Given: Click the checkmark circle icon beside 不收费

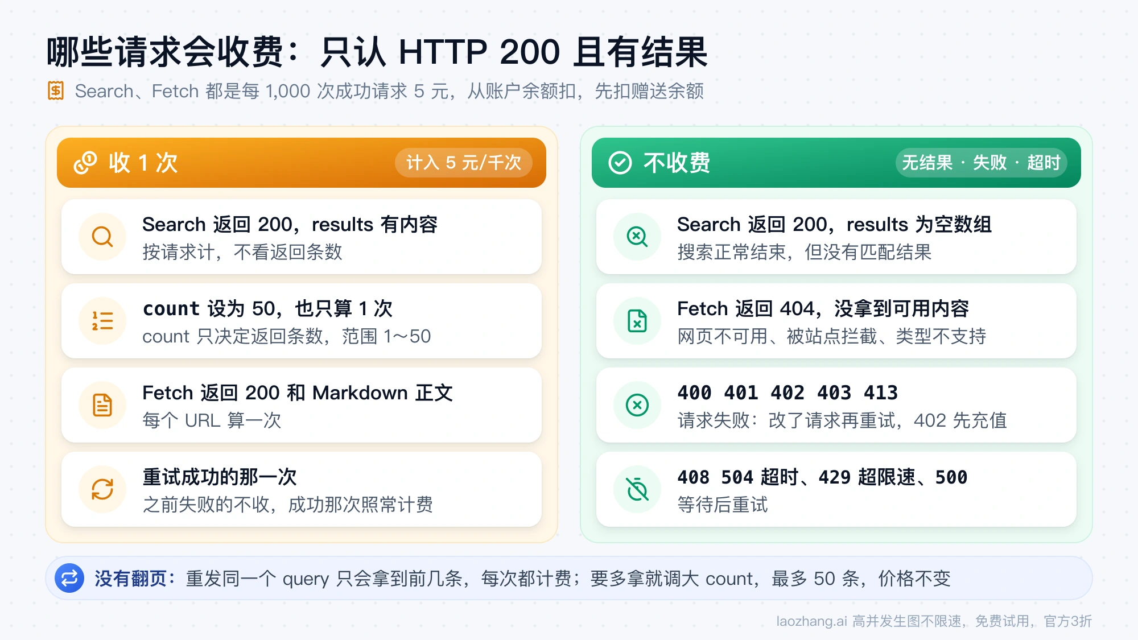Looking at the screenshot, I should tap(620, 163).
